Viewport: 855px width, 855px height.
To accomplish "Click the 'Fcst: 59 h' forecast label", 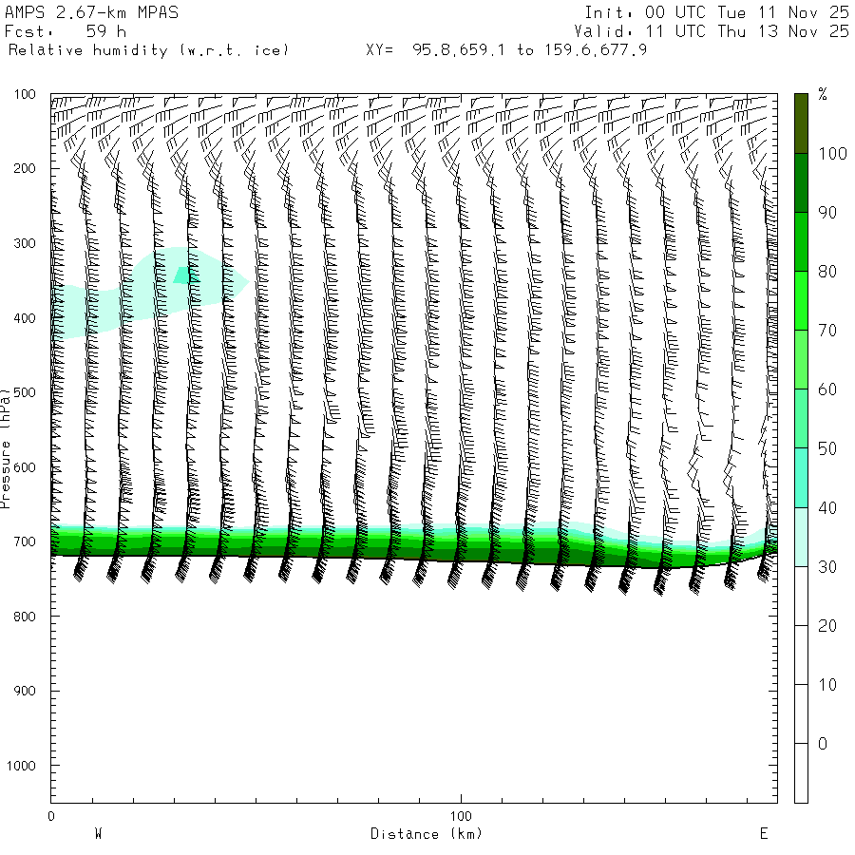I will [x=66, y=31].
